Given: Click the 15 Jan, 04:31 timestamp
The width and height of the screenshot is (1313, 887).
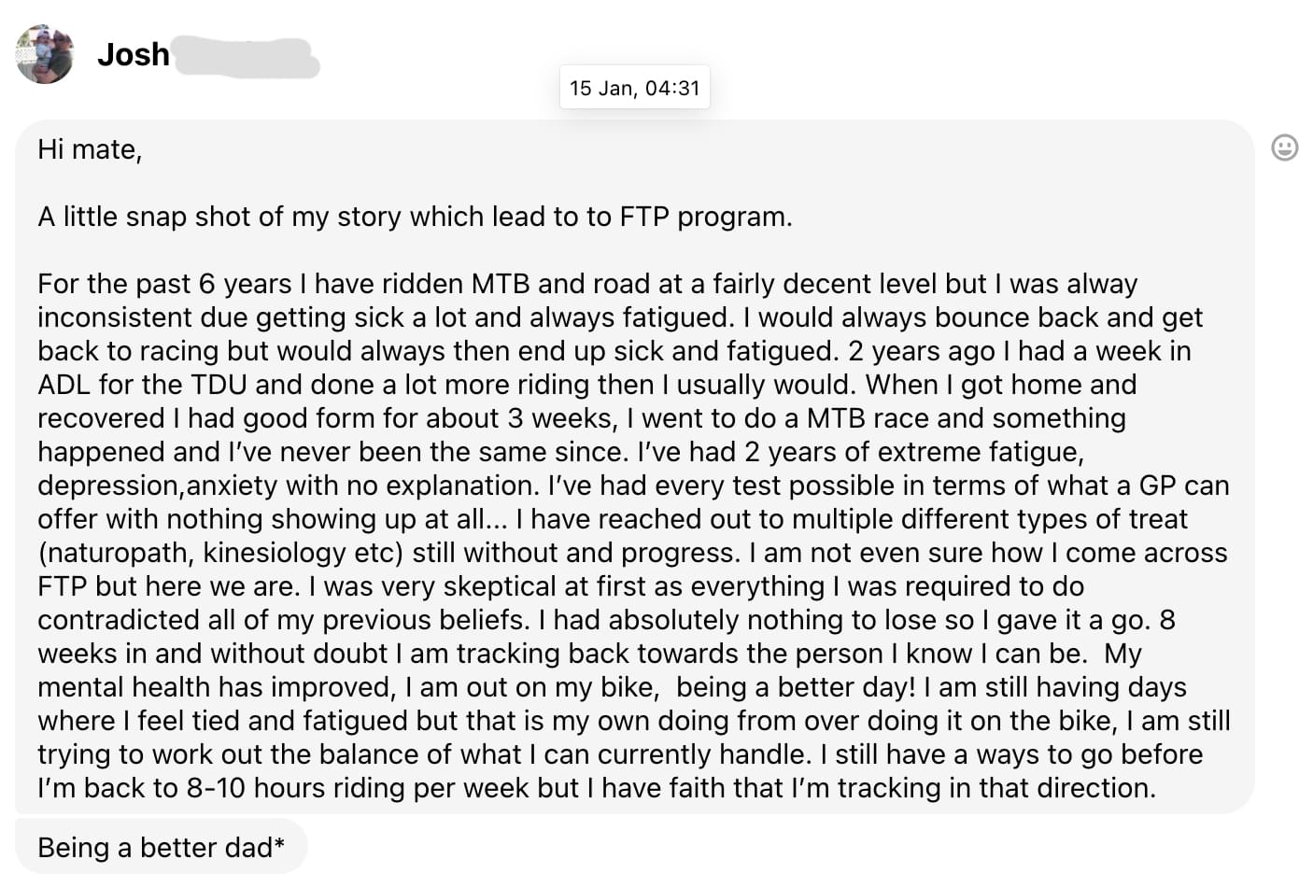Looking at the screenshot, I should point(635,88).
